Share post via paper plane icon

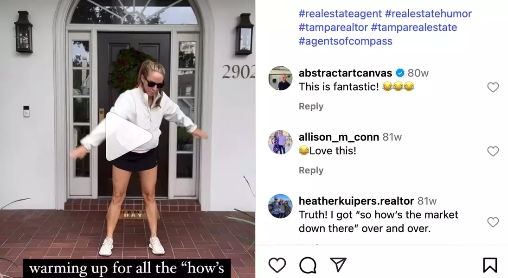(x=338, y=265)
